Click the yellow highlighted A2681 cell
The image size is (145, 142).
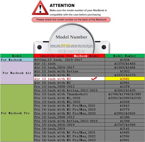tap(124, 79)
